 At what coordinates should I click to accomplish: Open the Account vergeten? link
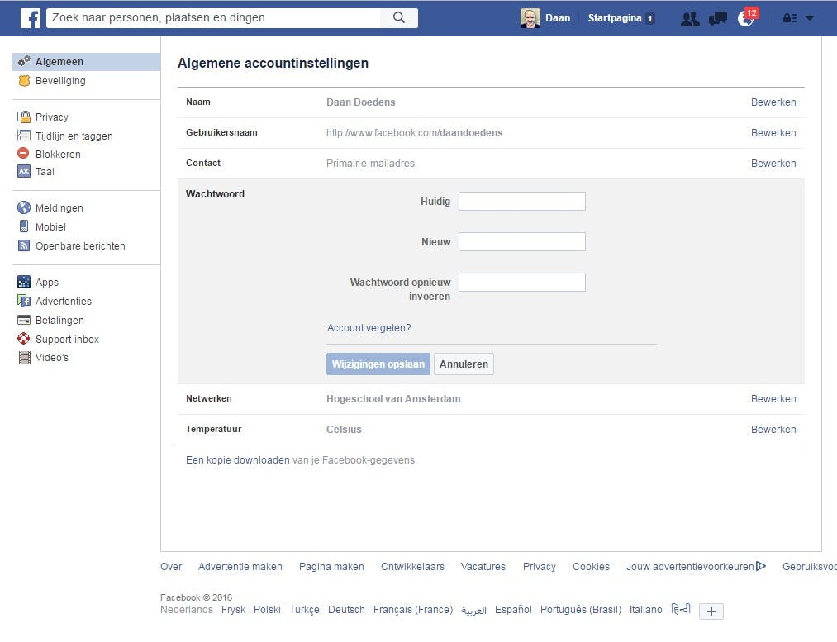coord(369,328)
